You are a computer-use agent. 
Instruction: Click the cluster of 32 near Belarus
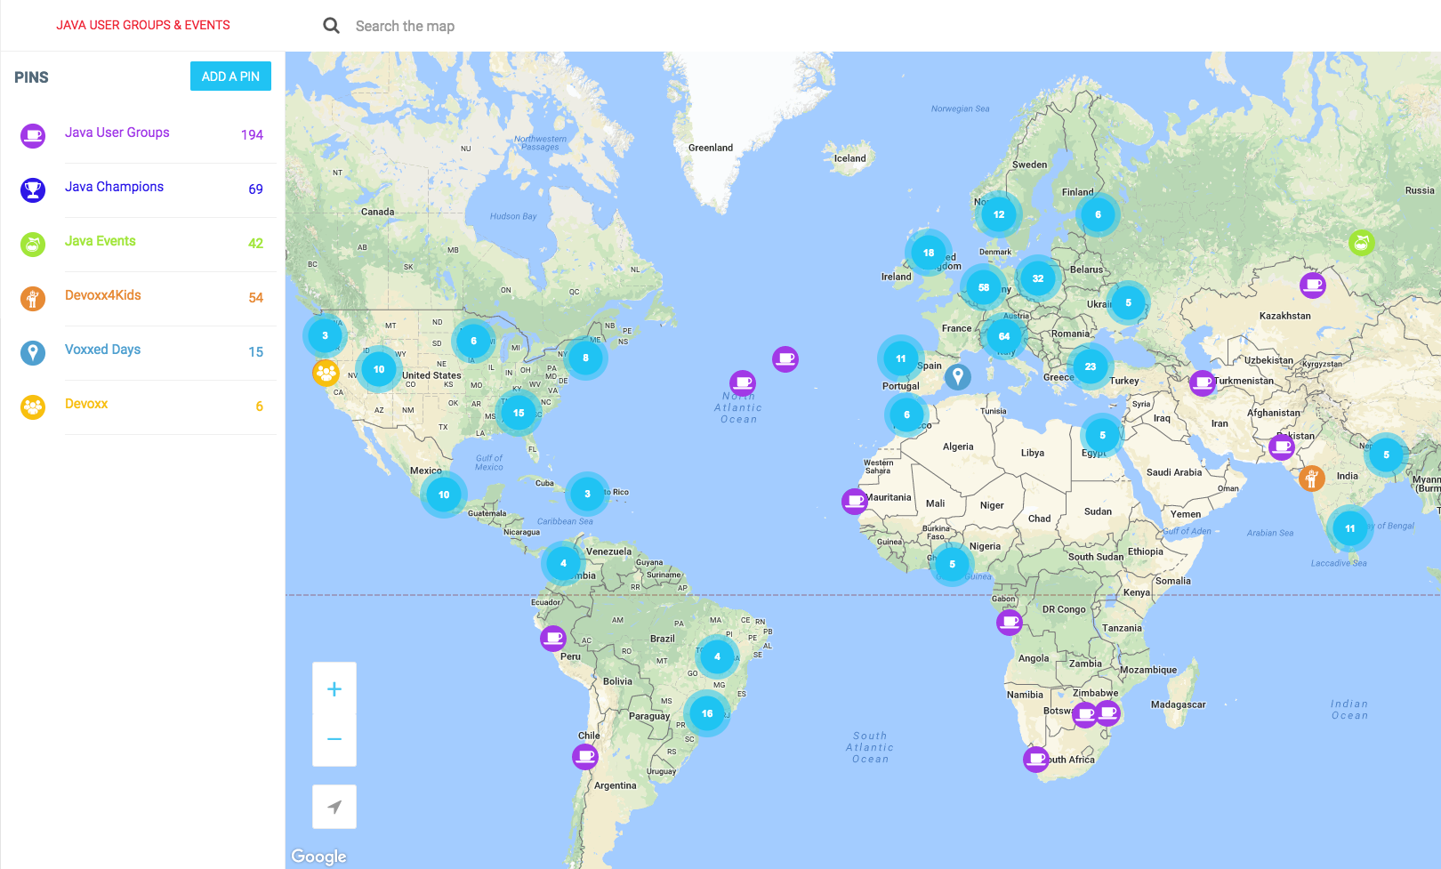point(1038,278)
